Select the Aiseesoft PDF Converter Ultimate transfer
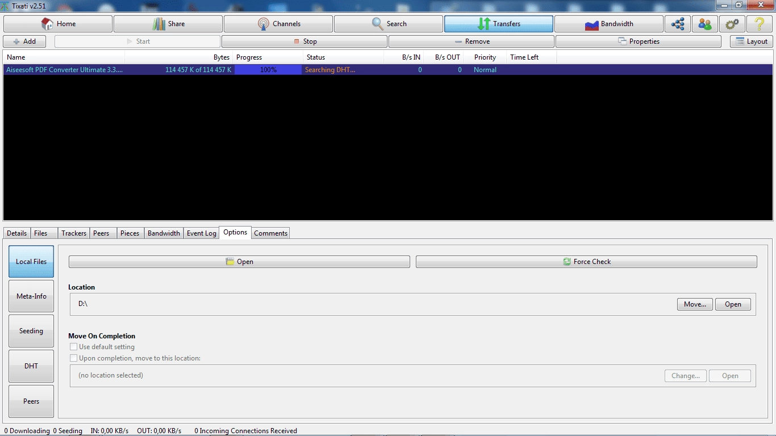 (x=387, y=70)
